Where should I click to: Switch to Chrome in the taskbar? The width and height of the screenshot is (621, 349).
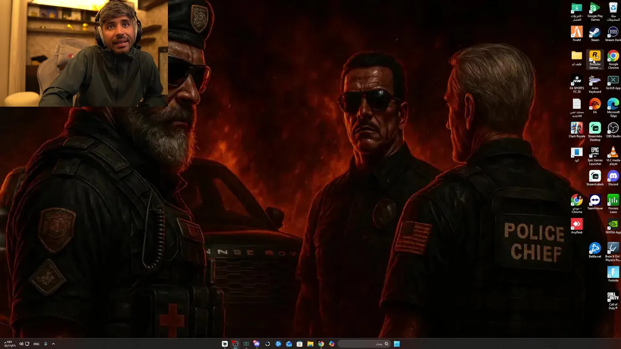click(x=321, y=344)
